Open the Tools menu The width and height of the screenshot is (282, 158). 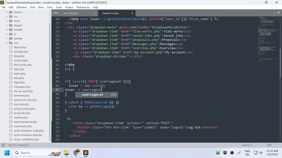click(x=59, y=7)
